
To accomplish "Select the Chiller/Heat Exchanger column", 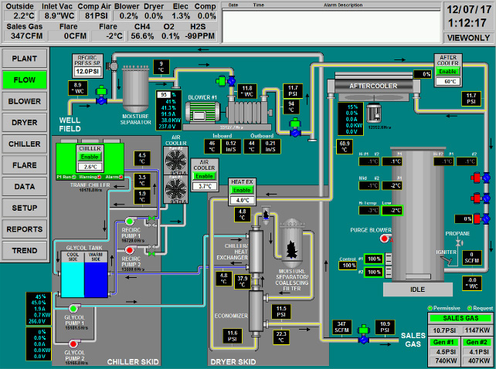I will click(x=256, y=252).
